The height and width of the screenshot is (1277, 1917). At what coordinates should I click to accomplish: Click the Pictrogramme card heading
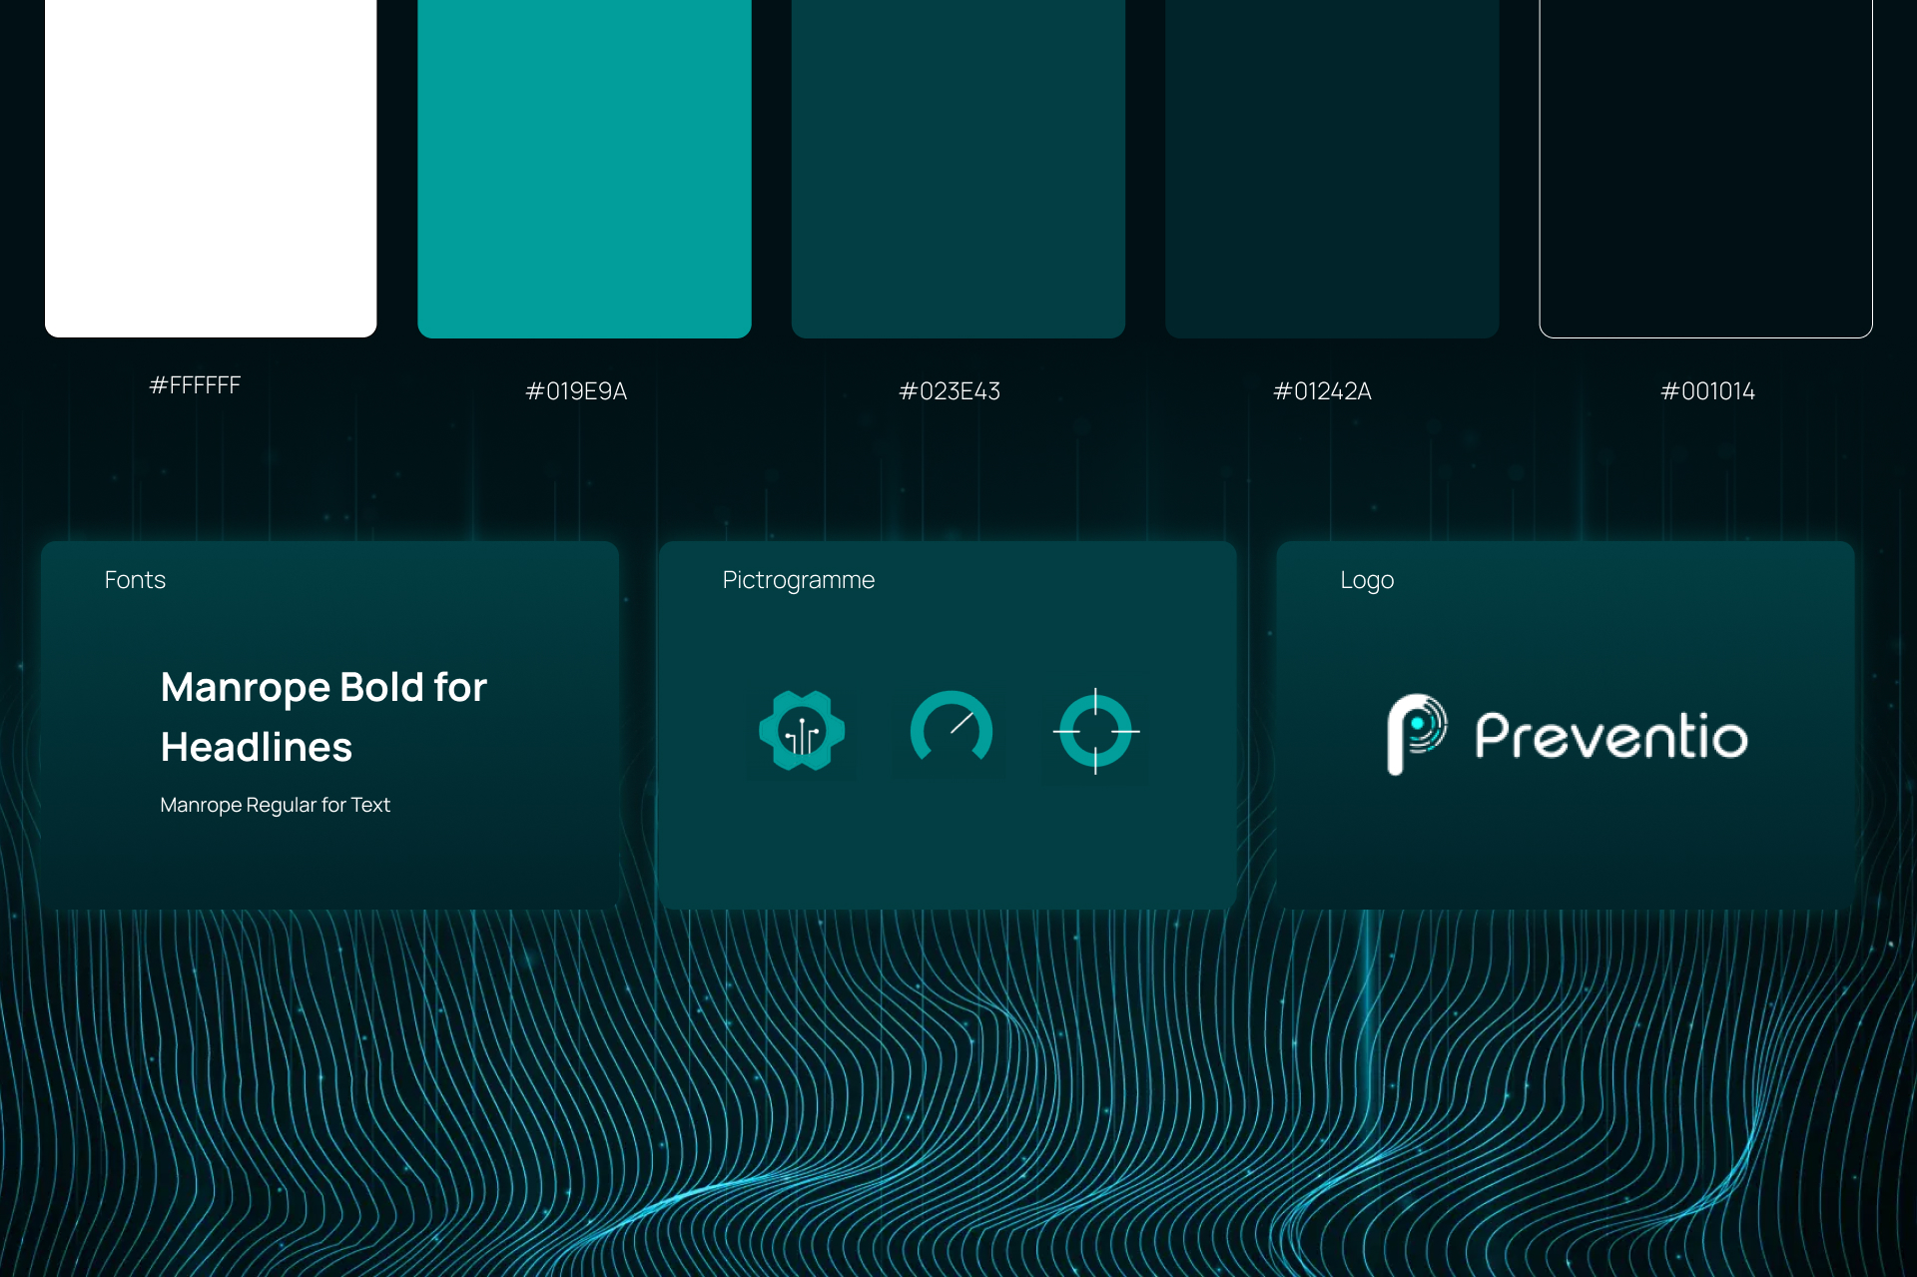[x=798, y=580]
